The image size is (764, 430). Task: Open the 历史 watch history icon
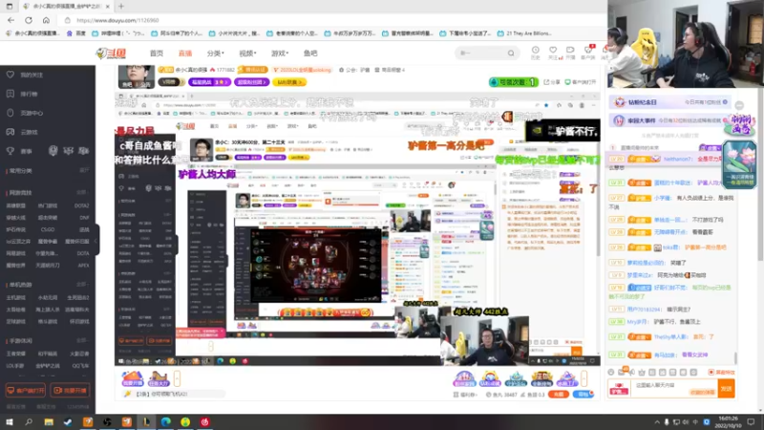pyautogui.click(x=536, y=53)
